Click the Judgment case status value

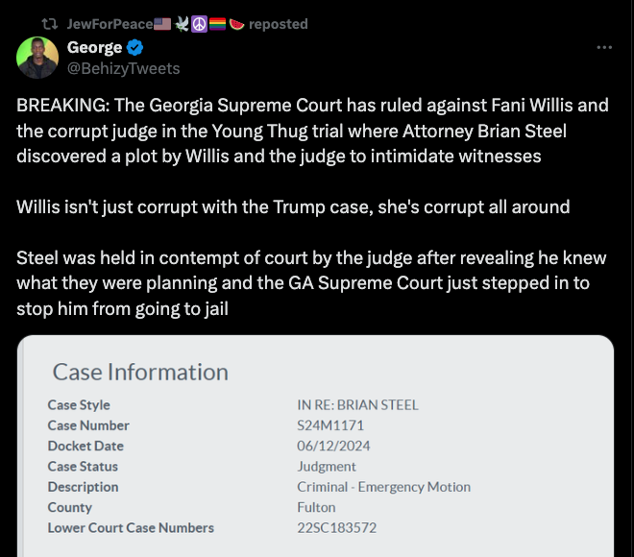[x=326, y=467]
